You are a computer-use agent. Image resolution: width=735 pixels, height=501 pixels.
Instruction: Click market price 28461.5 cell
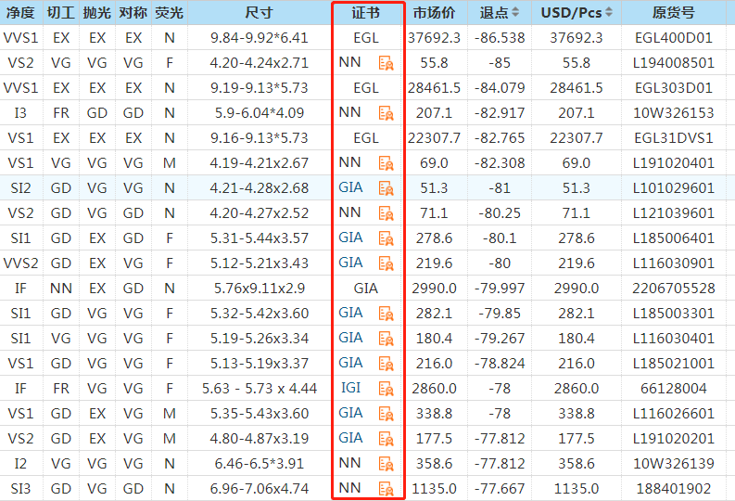(434, 88)
